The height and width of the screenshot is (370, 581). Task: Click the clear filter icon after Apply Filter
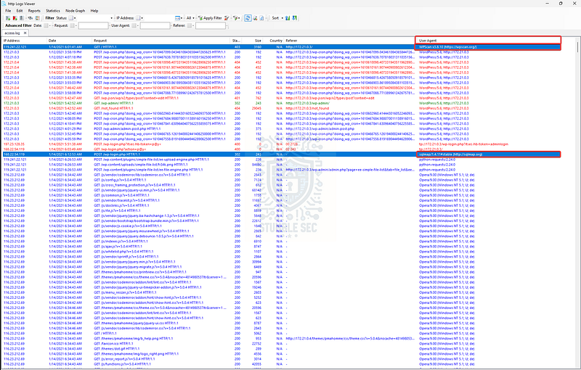(x=226, y=17)
